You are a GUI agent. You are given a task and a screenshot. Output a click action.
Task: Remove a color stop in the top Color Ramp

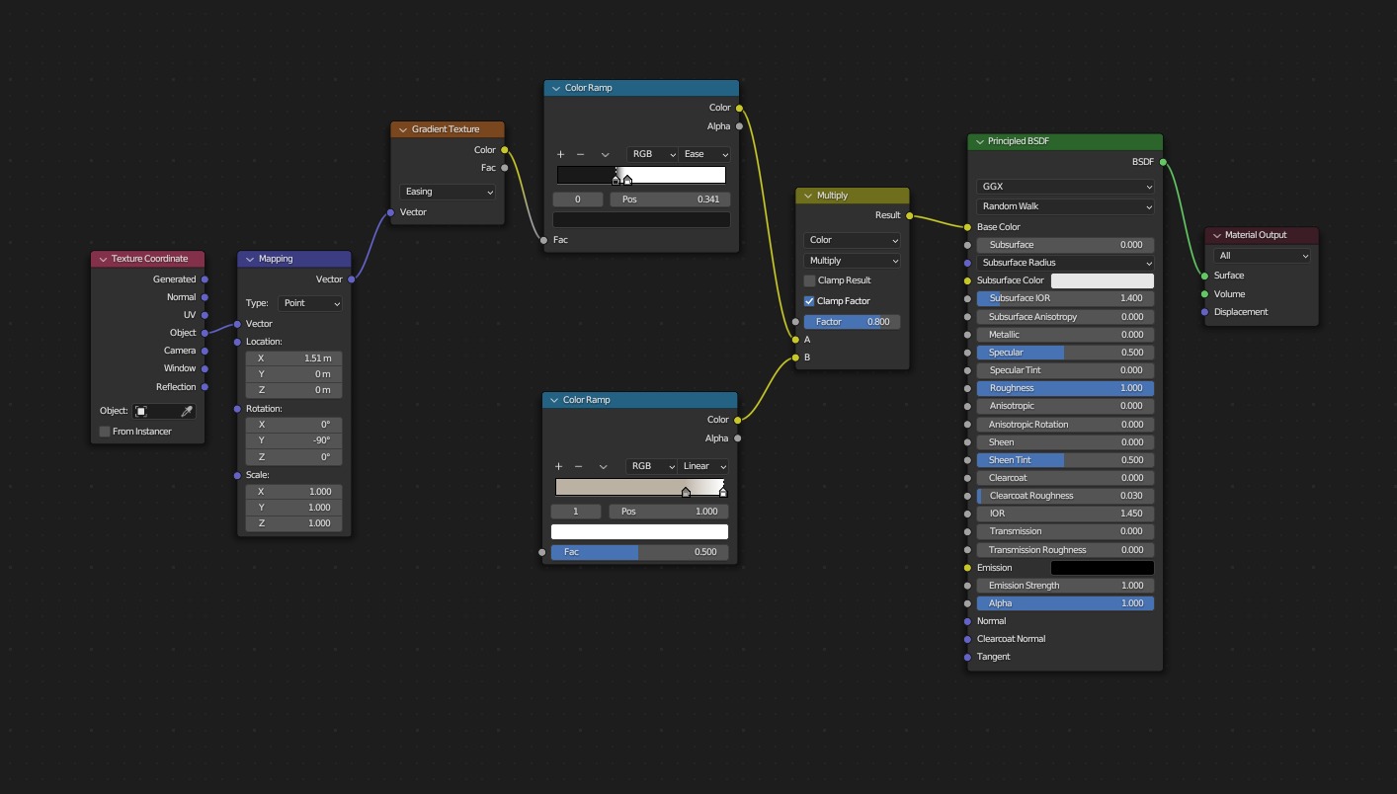point(580,154)
